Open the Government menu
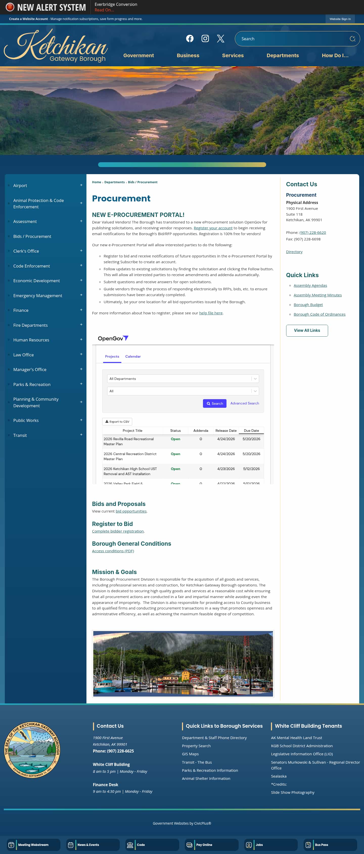This screenshot has width=364, height=854. coord(139,55)
